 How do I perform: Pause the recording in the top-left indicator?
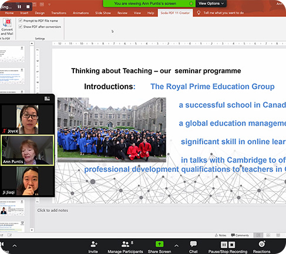pyautogui.click(x=19, y=6)
